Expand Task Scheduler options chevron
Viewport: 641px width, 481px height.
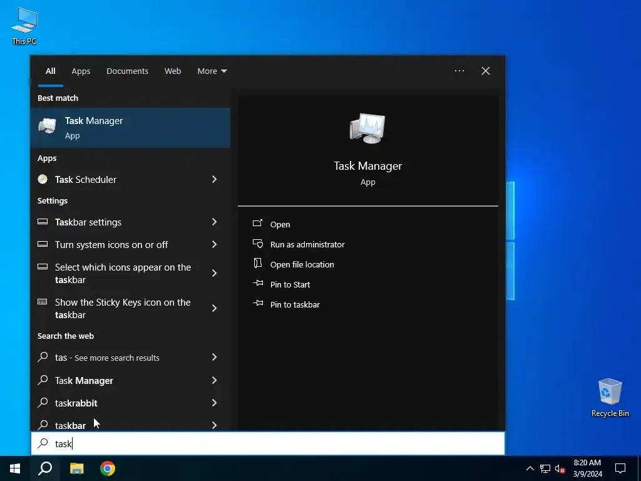pyautogui.click(x=214, y=179)
